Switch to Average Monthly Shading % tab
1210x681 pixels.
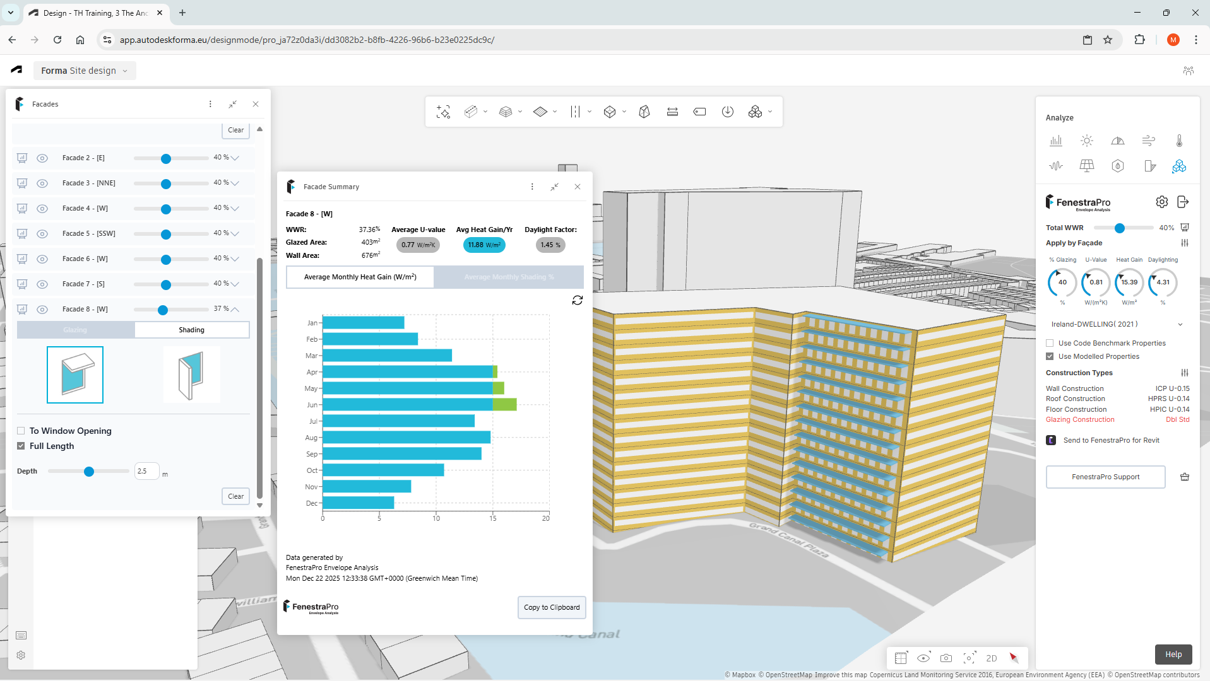point(509,277)
